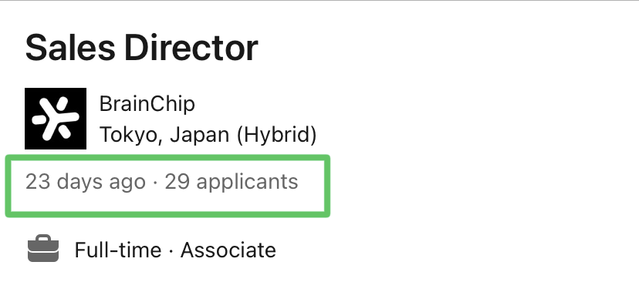Click the 23 days ago posting date
Screen dimensions: 639x282
pyautogui.click(x=86, y=182)
